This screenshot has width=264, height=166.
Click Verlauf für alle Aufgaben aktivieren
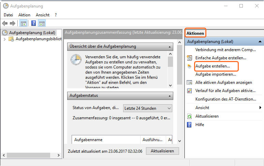tap(225, 91)
